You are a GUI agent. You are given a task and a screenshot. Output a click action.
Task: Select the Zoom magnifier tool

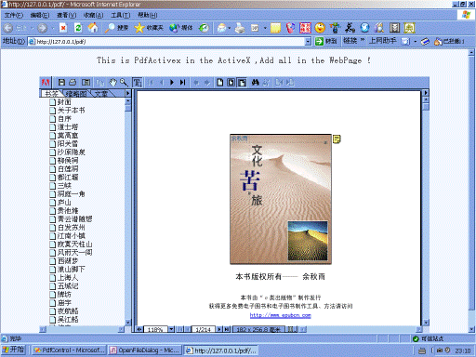coord(124,83)
